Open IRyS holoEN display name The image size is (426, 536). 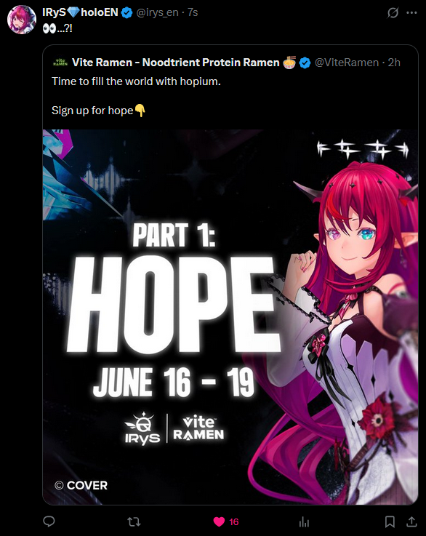click(x=80, y=12)
